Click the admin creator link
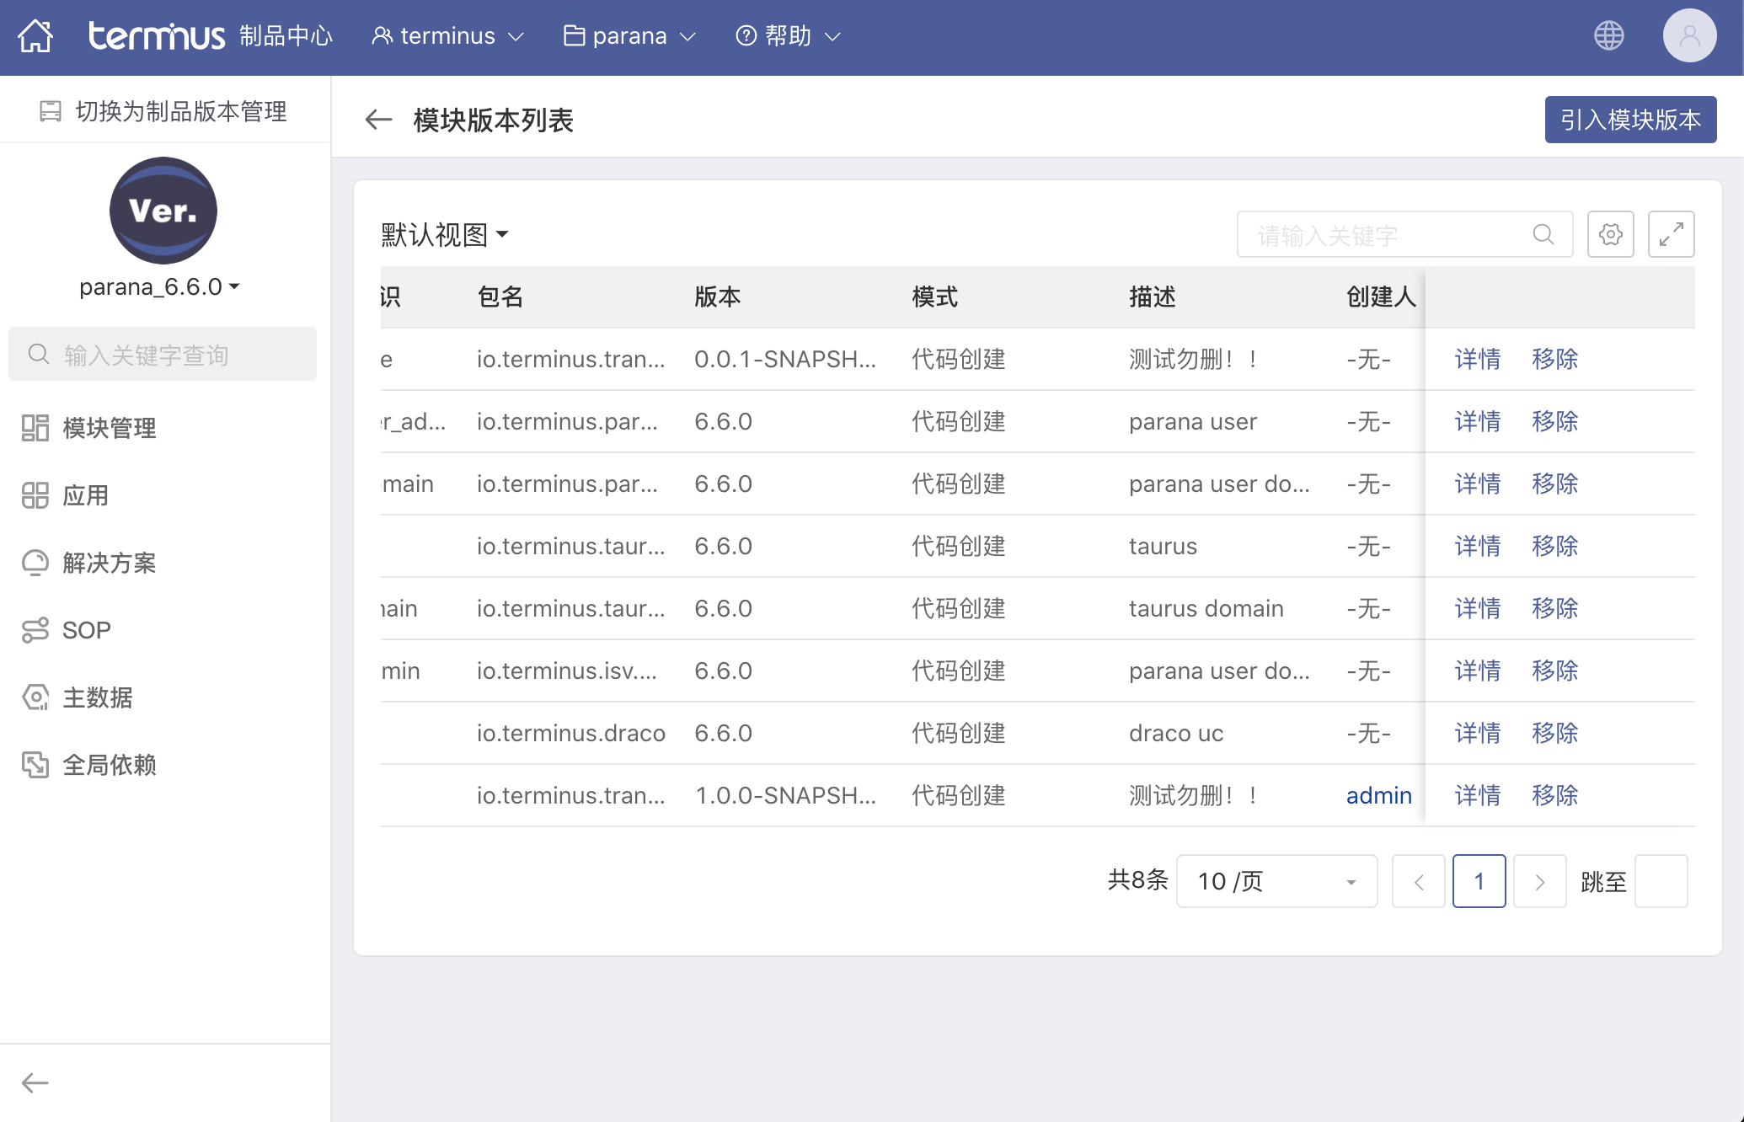Image resolution: width=1744 pixels, height=1122 pixels. pos(1378,795)
